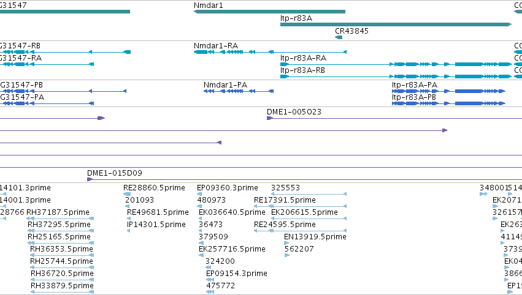Screen dimensions: 522x295
Task: Click the G31547-PB protein label
Action: pos(21,85)
